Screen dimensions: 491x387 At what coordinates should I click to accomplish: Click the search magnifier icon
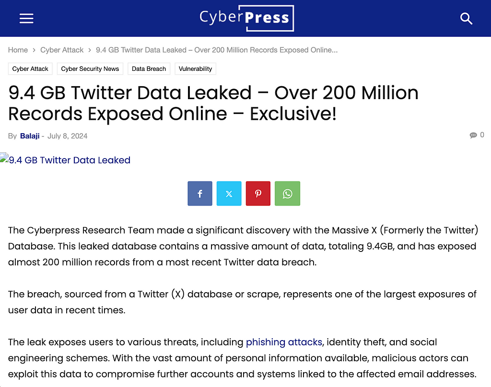466,19
